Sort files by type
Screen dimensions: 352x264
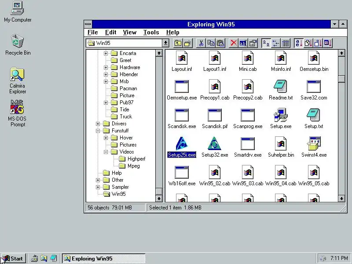pos(308,43)
